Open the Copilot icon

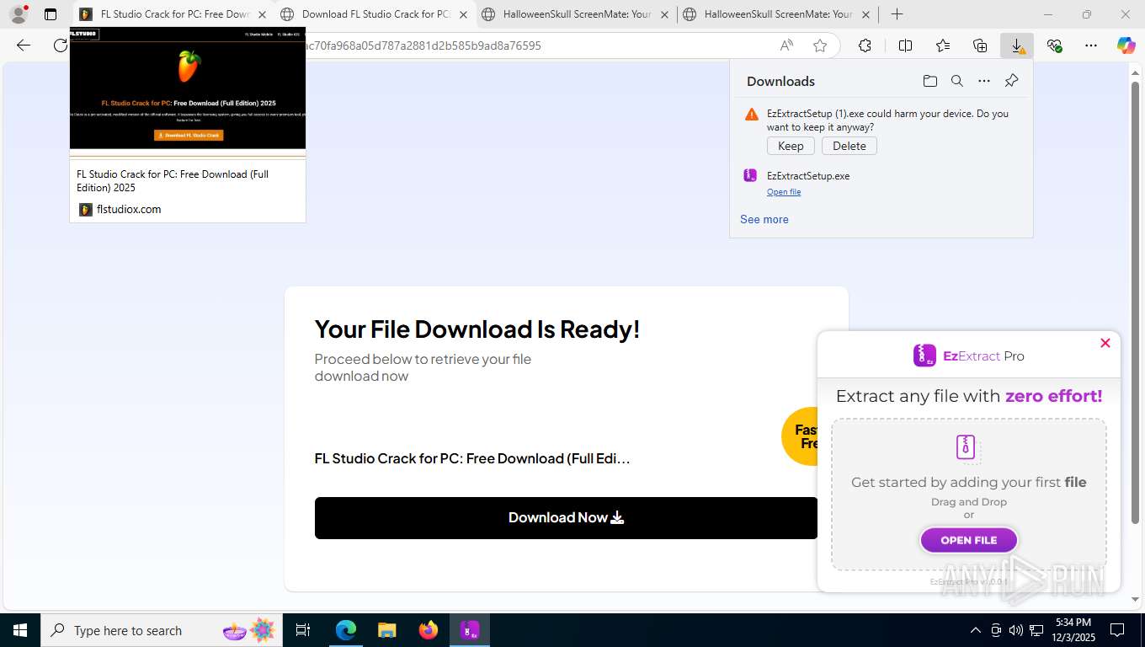(x=1126, y=45)
